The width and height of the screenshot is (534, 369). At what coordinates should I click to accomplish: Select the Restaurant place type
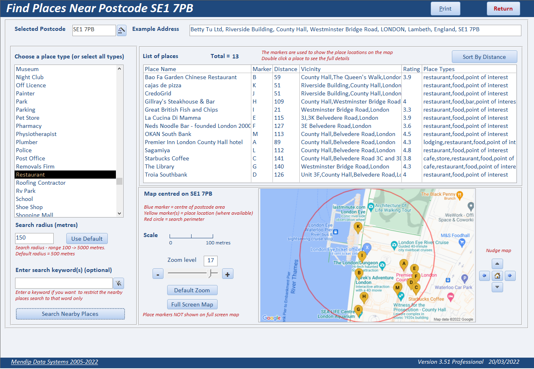[65, 175]
